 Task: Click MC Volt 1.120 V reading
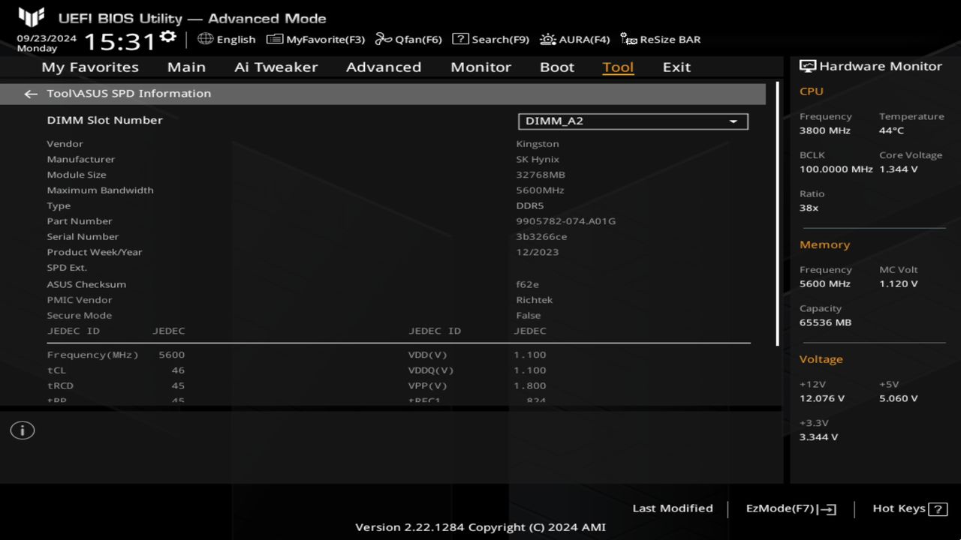coord(899,284)
